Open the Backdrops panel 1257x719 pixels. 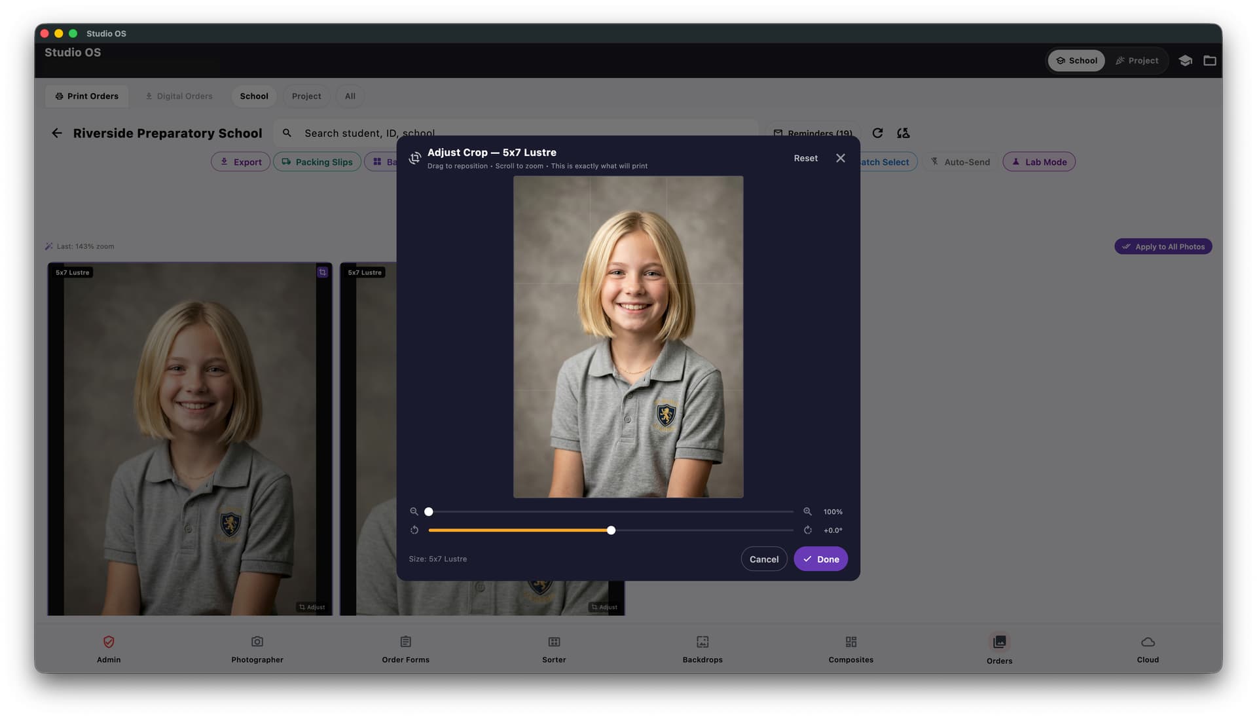coord(702,649)
